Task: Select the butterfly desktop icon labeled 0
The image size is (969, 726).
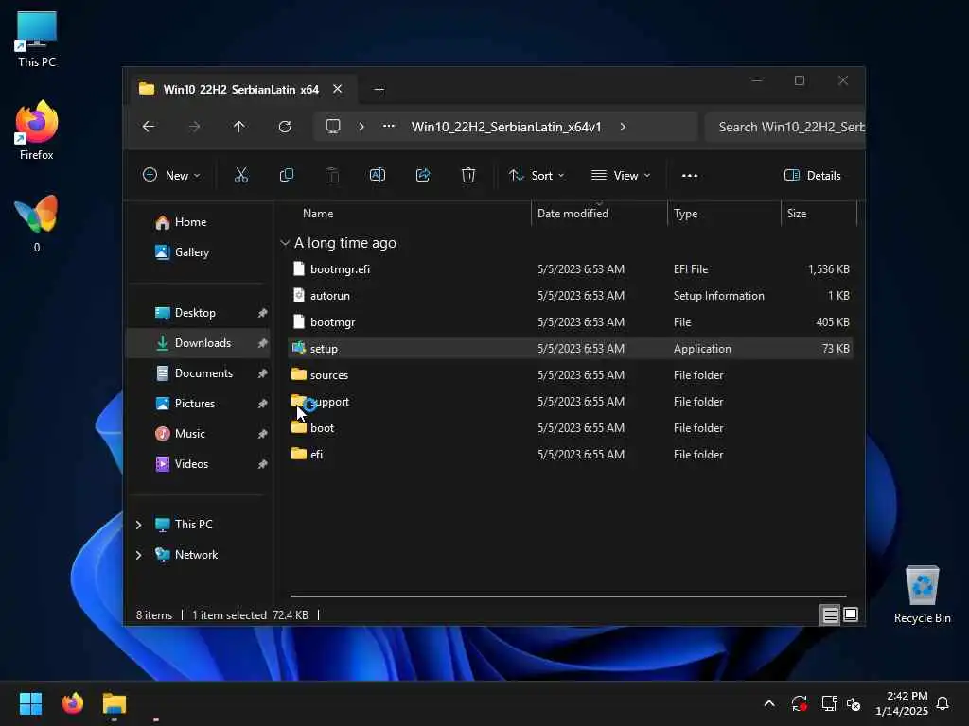Action: click(x=37, y=223)
